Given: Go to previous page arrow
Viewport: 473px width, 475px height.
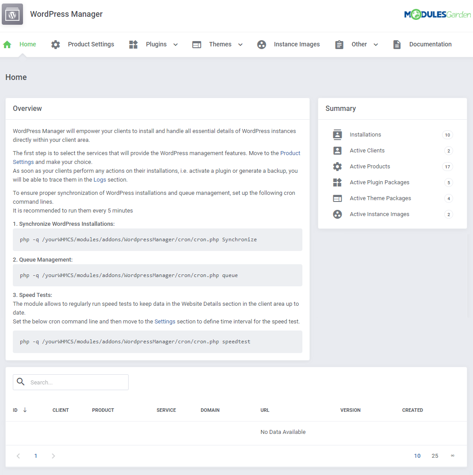Looking at the screenshot, I should pos(18,456).
